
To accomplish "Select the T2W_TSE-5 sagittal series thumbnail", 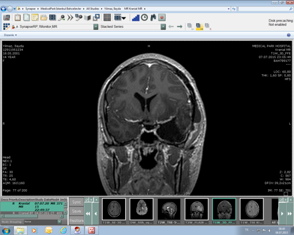I will point(169,209).
